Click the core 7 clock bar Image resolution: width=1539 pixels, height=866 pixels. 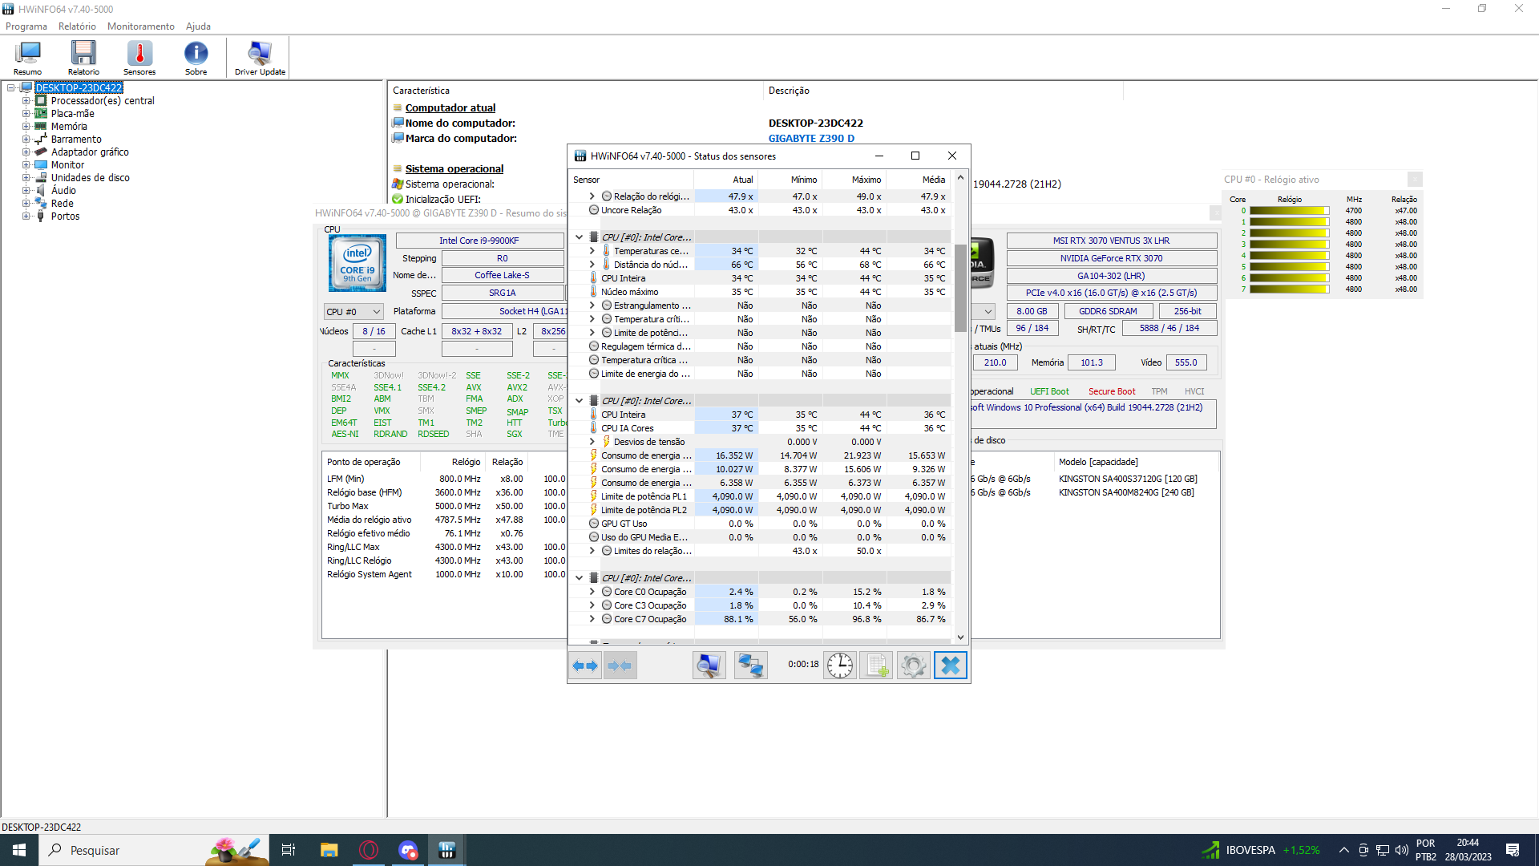click(x=1289, y=289)
